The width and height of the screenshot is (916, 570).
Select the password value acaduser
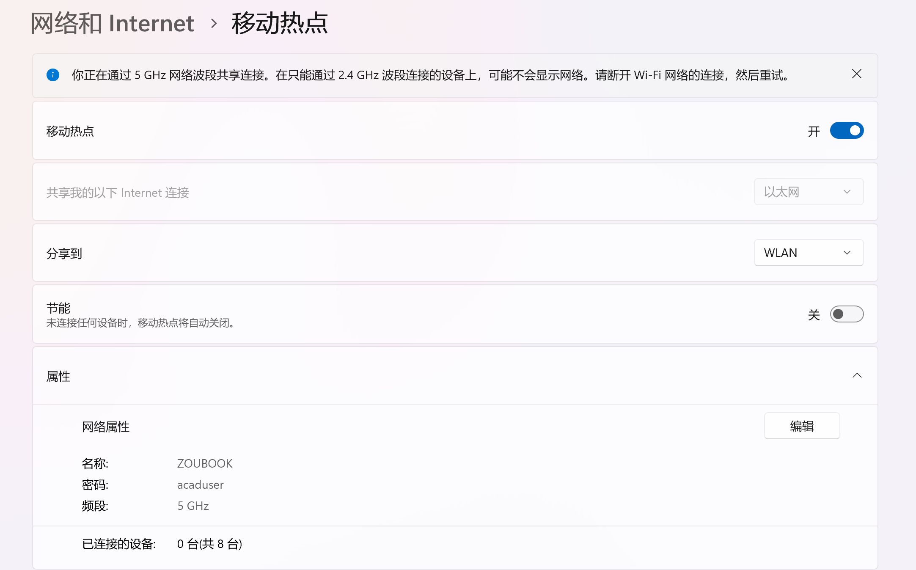(201, 485)
